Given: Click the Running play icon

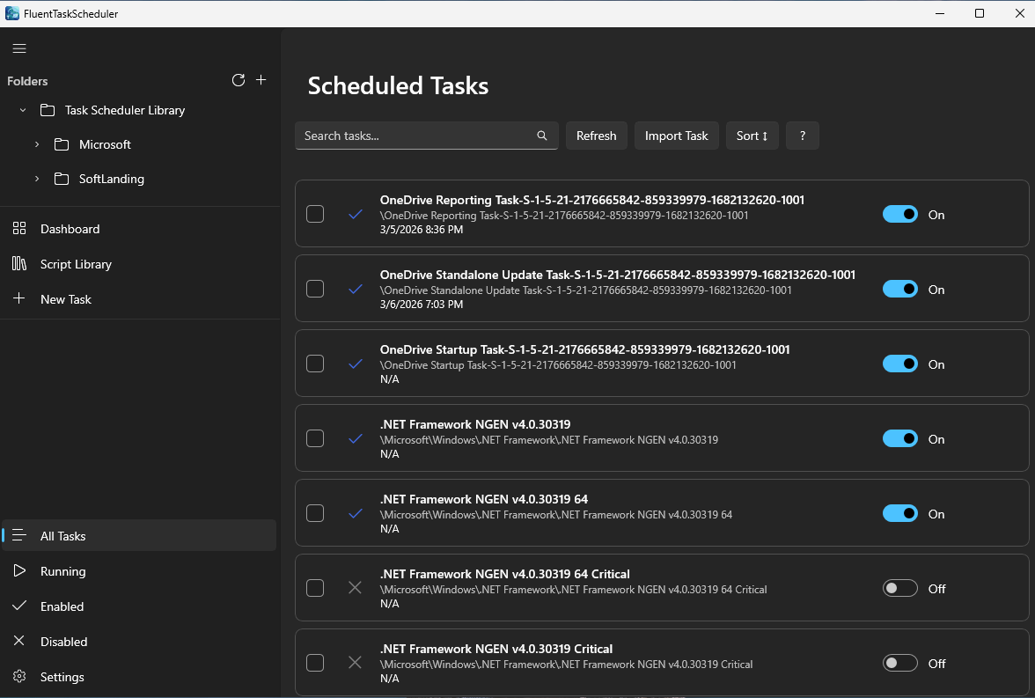Looking at the screenshot, I should click(19, 571).
